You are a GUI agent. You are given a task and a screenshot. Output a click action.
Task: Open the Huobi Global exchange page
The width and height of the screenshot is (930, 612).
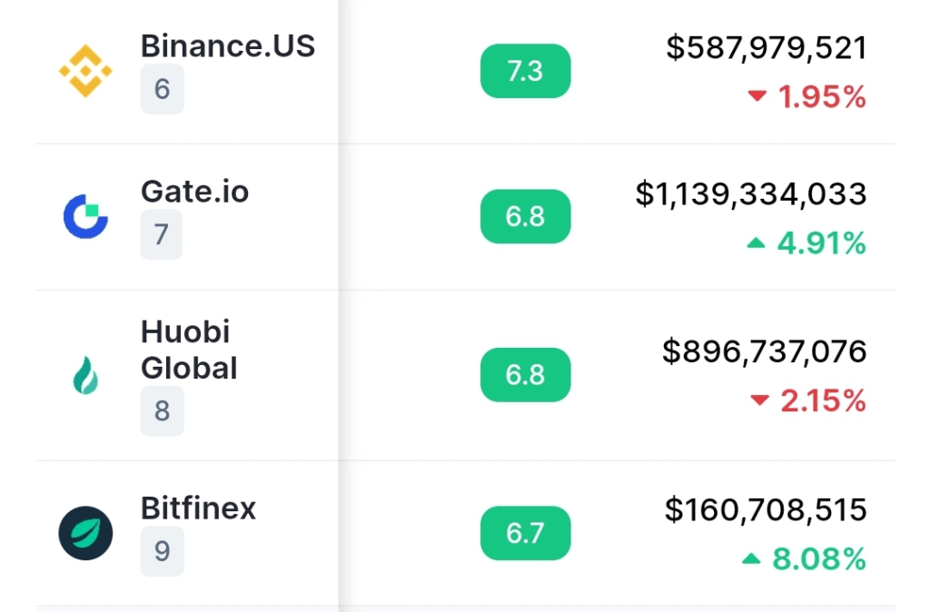point(189,350)
